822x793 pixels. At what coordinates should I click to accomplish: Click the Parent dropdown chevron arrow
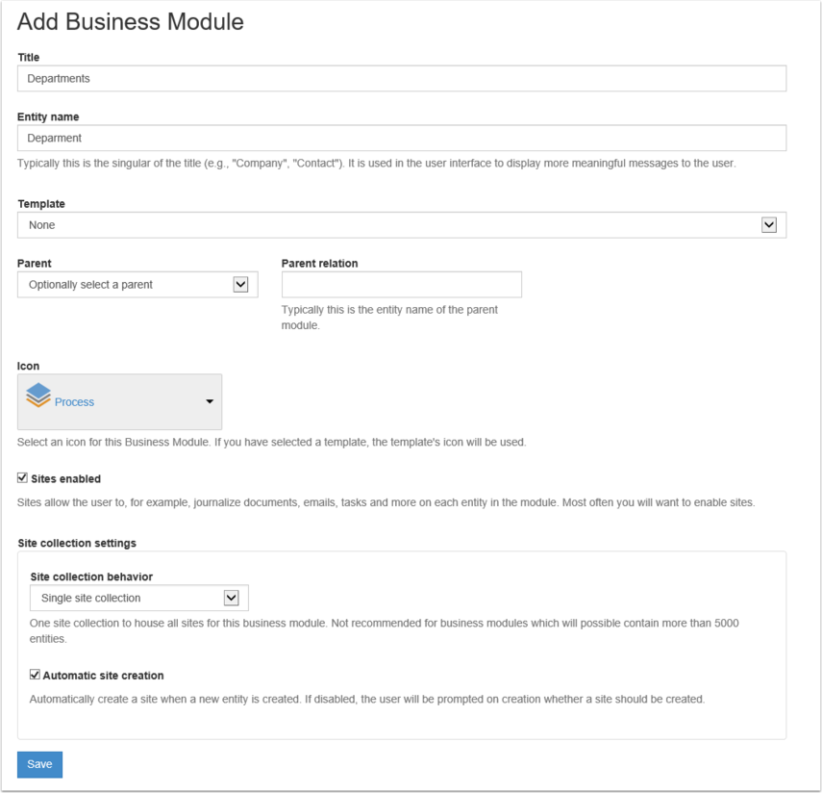(240, 285)
